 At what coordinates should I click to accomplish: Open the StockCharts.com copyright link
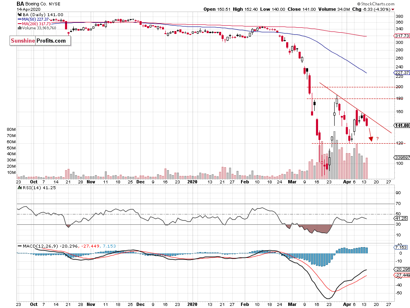coord(376,4)
